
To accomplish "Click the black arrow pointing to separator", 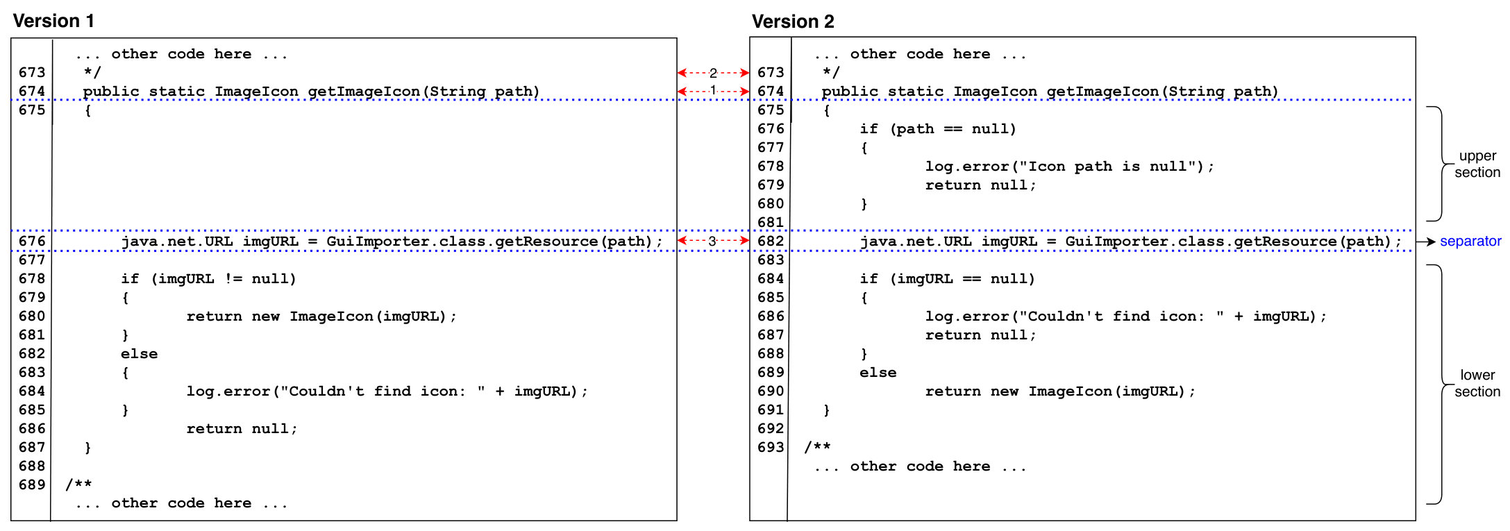I will point(1425,242).
